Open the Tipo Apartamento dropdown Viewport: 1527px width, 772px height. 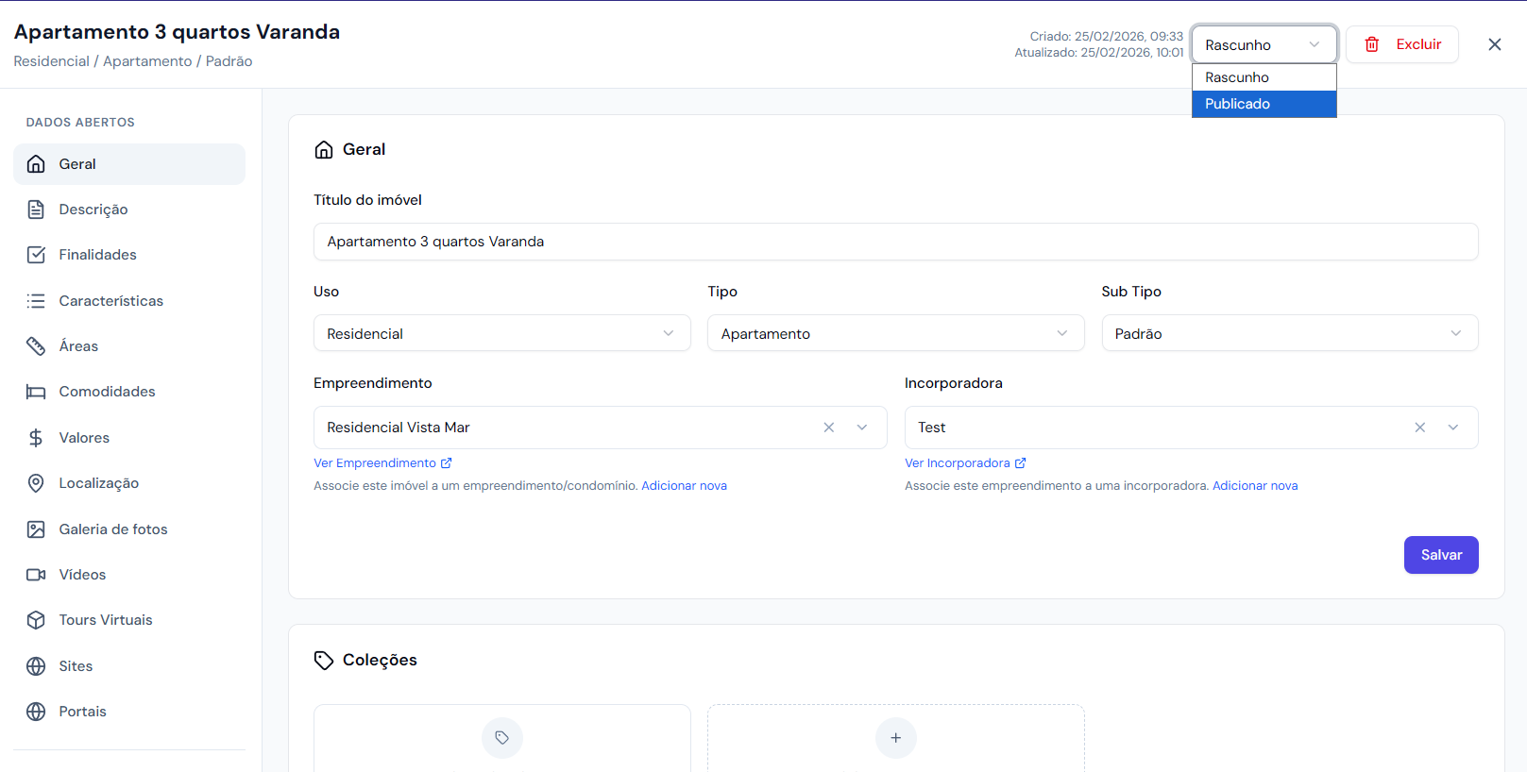[895, 333]
